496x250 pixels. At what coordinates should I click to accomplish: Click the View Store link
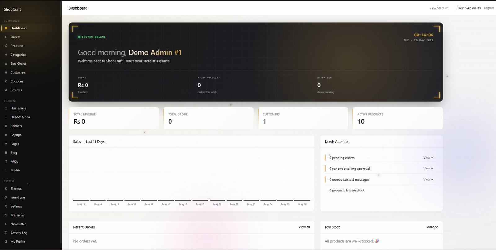coord(438,8)
